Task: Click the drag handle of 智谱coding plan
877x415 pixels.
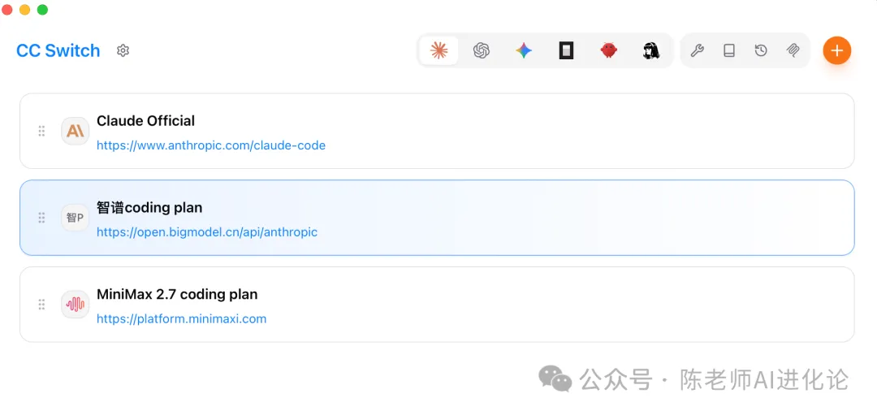Action: 41,218
